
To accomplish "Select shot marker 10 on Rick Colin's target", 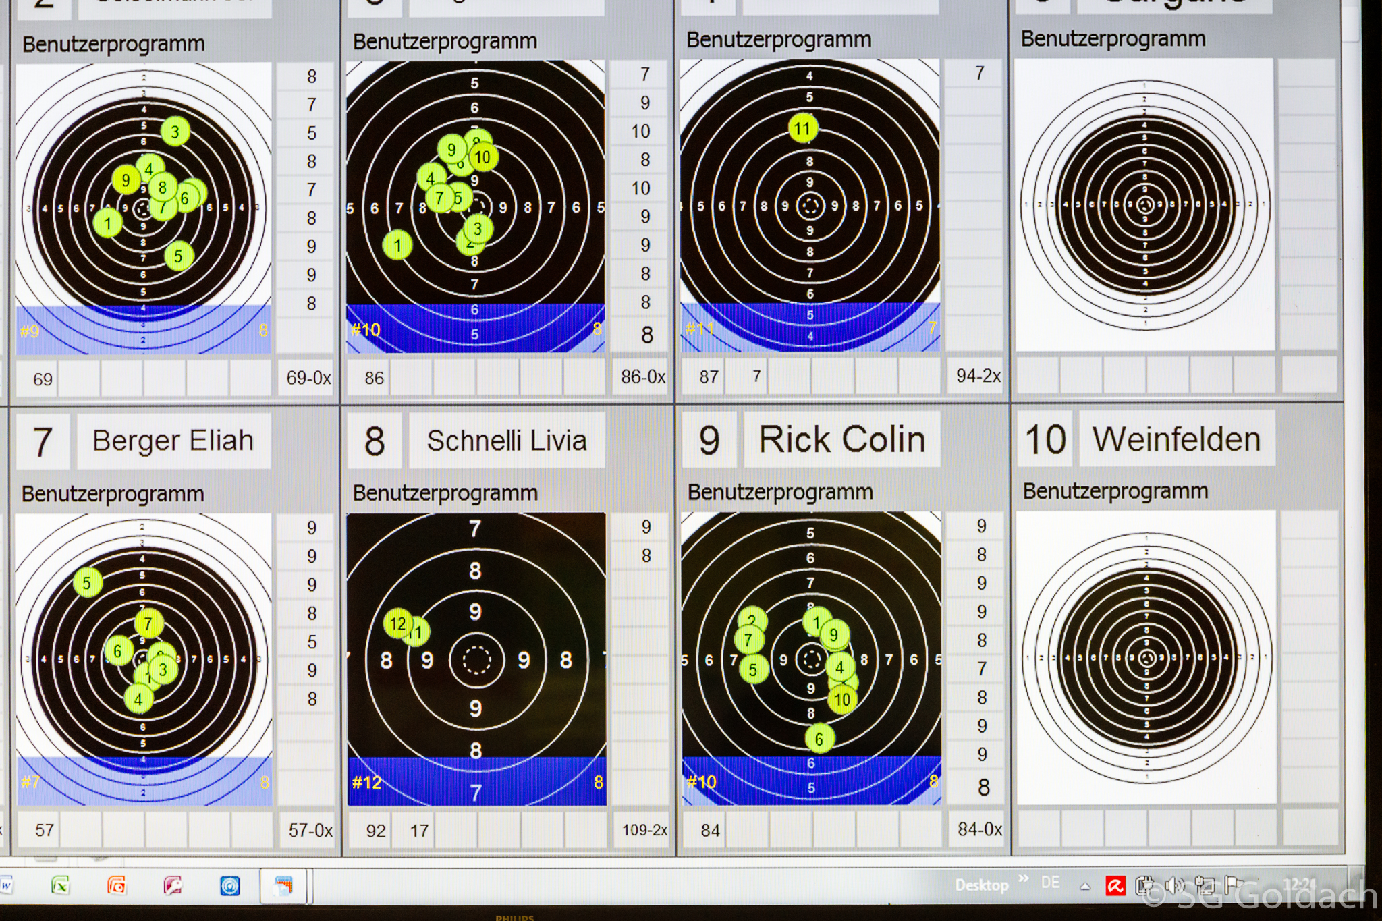I will [842, 700].
